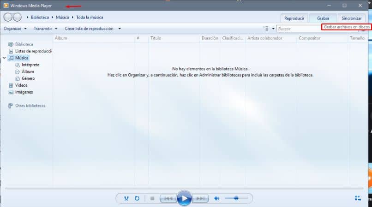Open the breadcrumb arrow before Biblioteca
This screenshot has width=372, height=207.
click(x=28, y=18)
